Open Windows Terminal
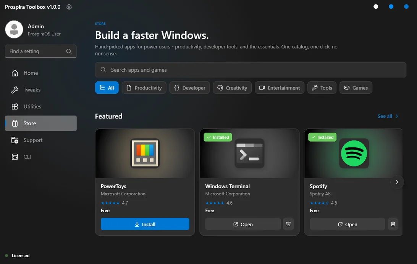417x264 pixels. pos(243,224)
